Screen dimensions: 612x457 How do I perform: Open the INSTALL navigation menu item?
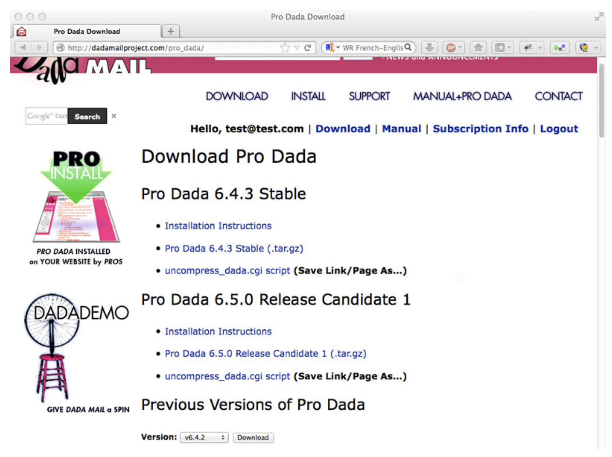[x=308, y=96]
